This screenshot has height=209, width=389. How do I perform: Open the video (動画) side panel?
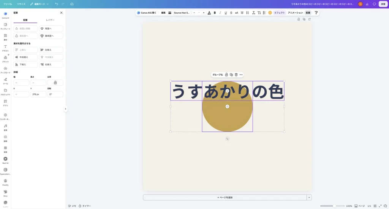(5, 138)
